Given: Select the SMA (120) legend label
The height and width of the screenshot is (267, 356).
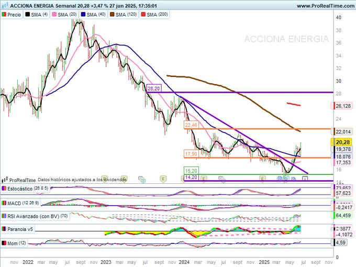Looking at the screenshot, I should tap(126, 15).
